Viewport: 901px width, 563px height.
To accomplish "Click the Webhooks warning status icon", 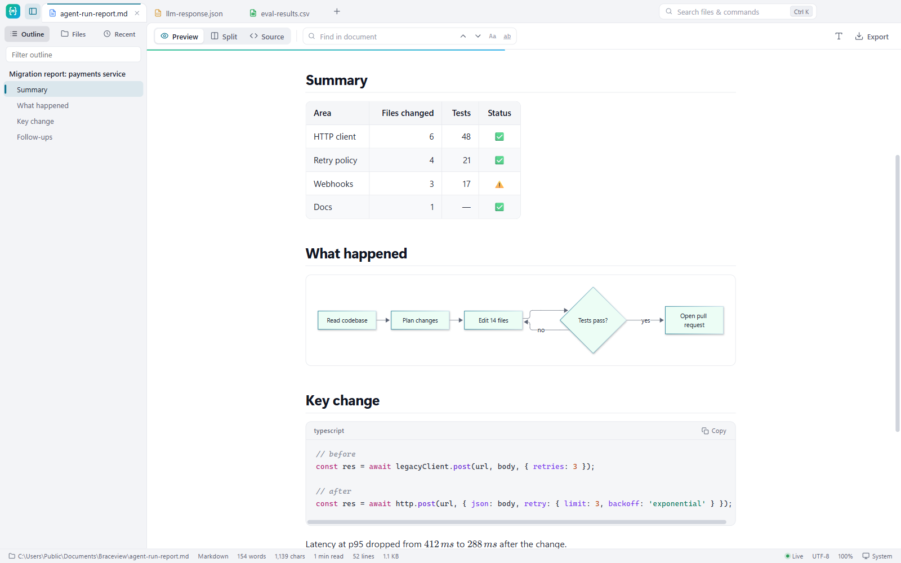I will pos(499,184).
